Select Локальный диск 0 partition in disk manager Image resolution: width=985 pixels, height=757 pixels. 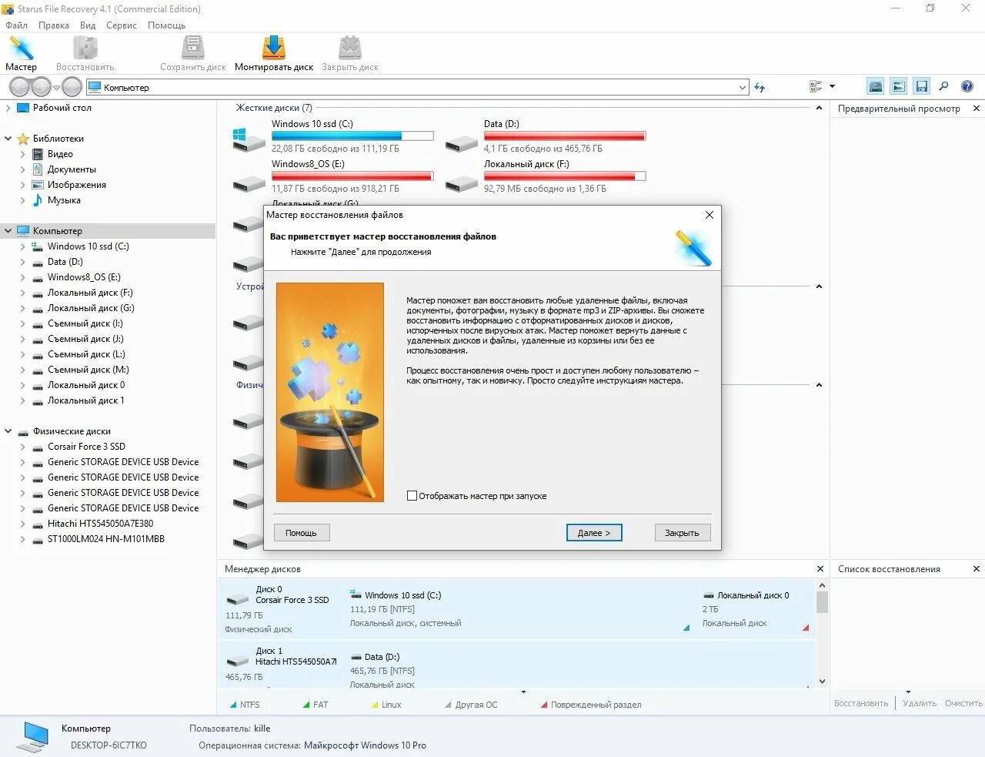click(756, 608)
